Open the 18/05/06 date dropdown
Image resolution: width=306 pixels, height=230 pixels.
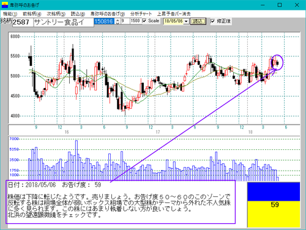(186, 21)
